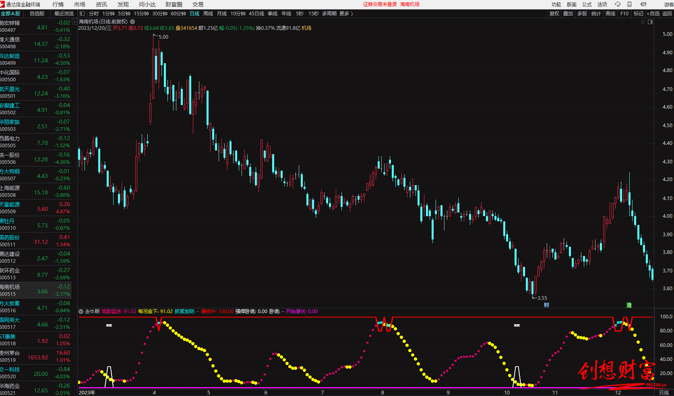The width and height of the screenshot is (674, 396).
Task: Click the 统计 statistics button
Action: pos(596,14)
